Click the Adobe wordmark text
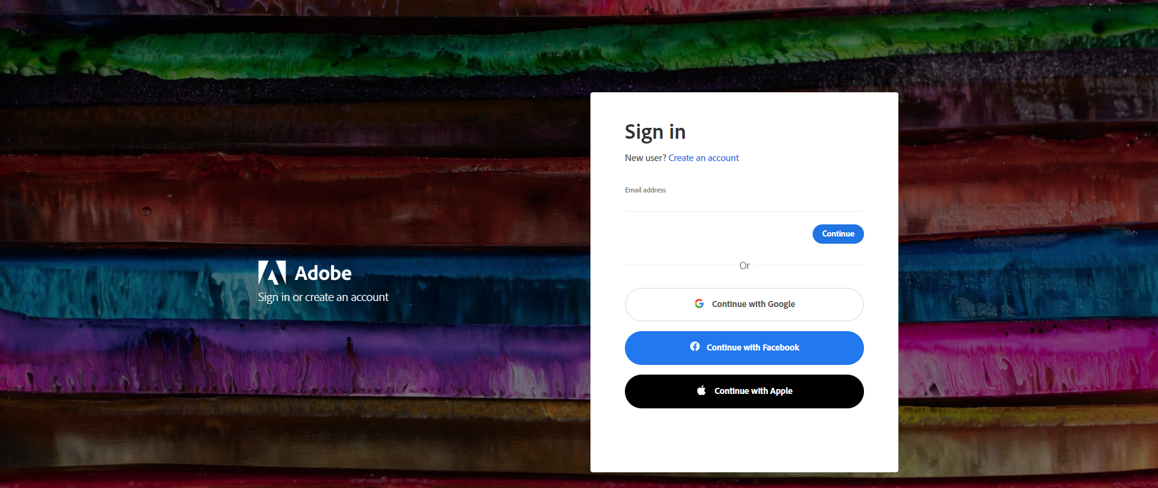Image resolution: width=1158 pixels, height=488 pixels. (x=323, y=273)
